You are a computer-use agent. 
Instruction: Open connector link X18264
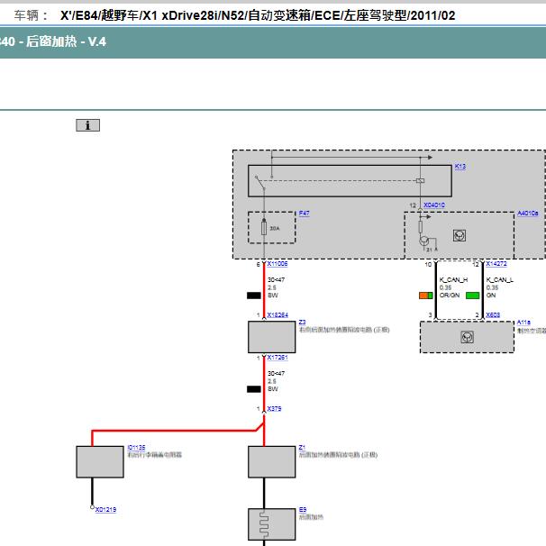click(x=278, y=314)
